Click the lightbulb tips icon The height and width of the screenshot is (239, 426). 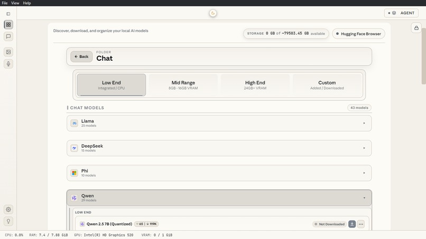point(8,221)
